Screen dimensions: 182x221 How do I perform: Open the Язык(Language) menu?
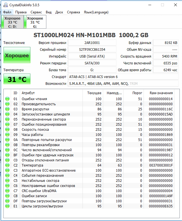point(96,12)
